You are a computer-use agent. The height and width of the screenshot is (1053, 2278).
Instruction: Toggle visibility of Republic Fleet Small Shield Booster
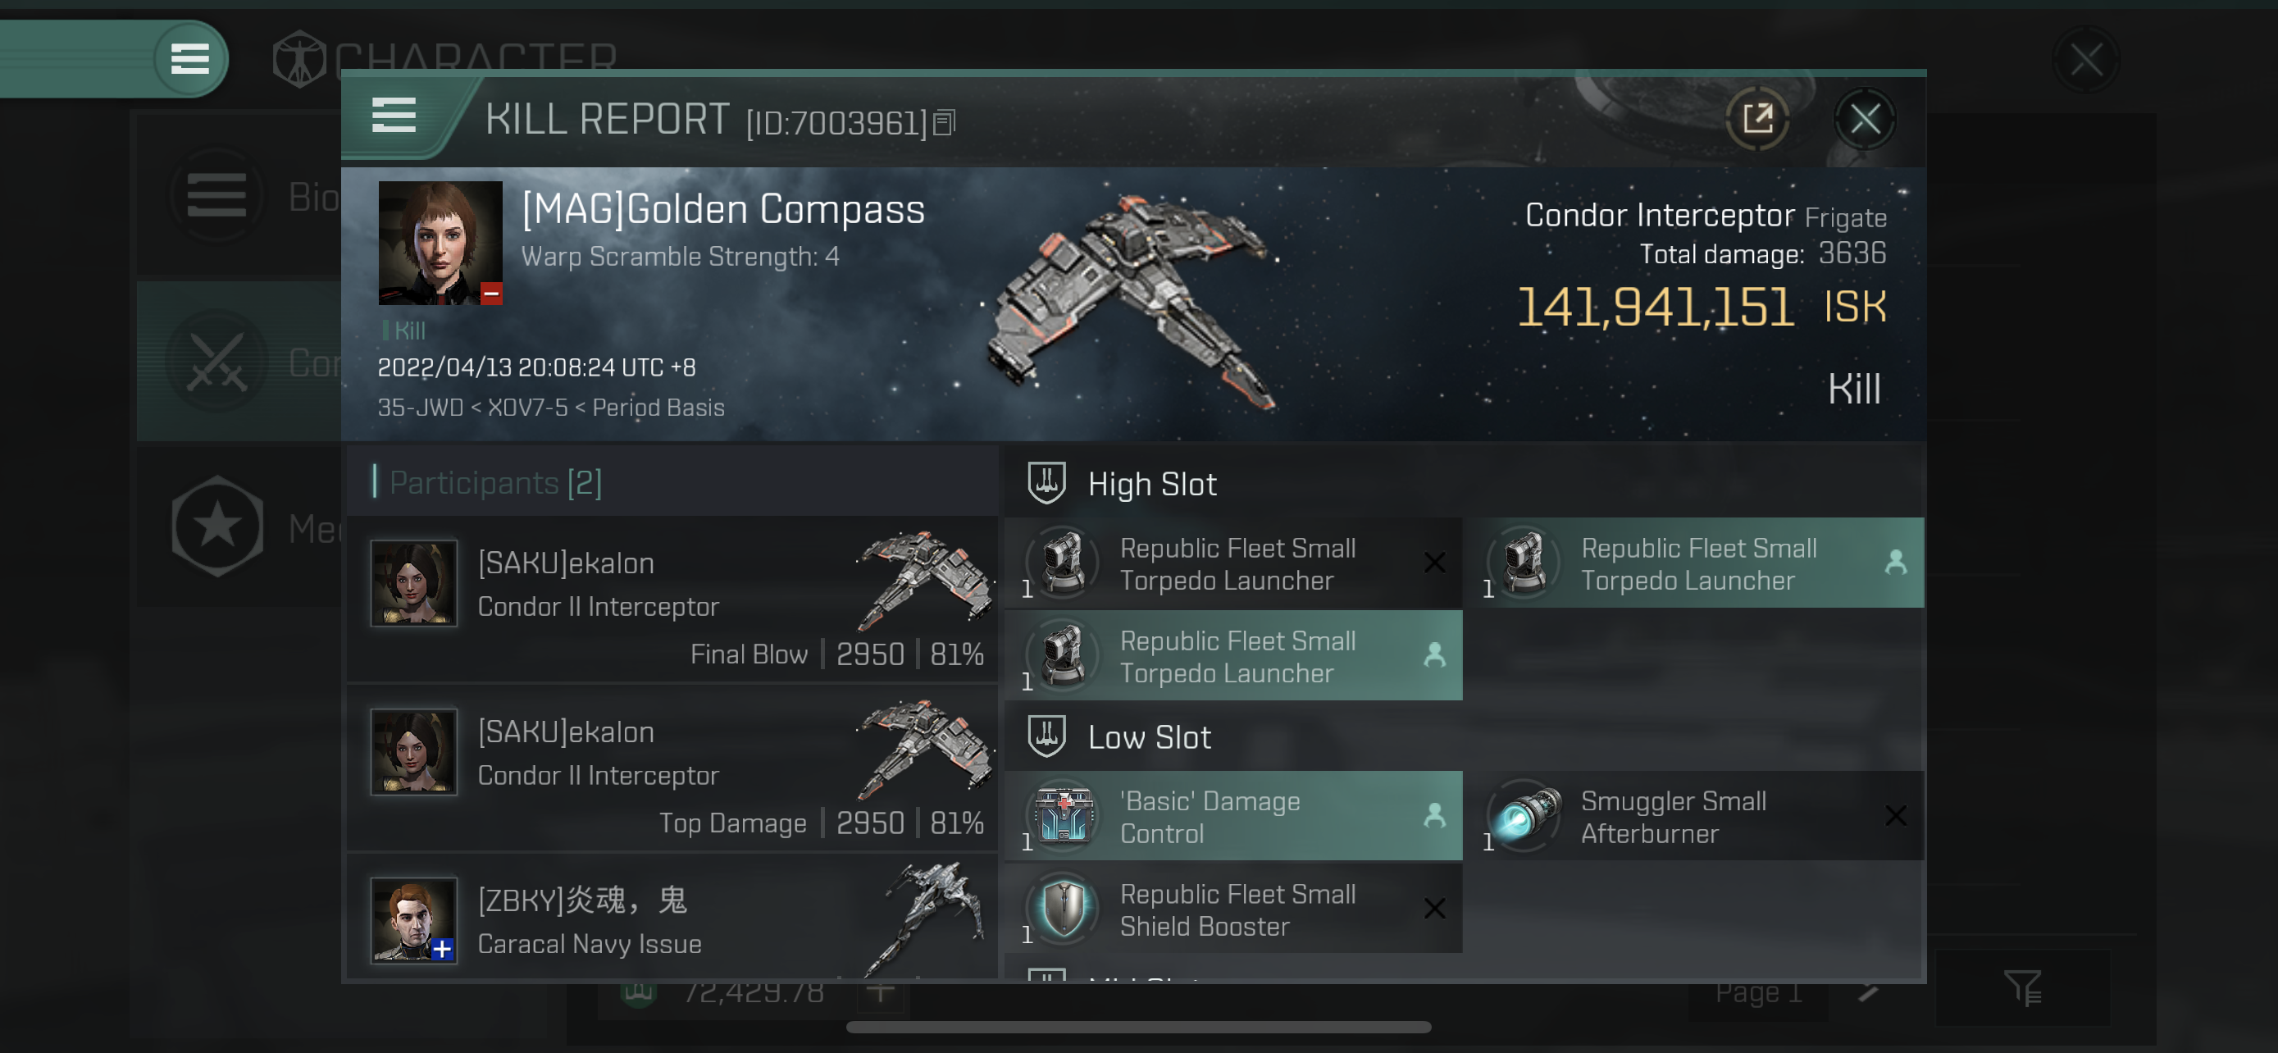(x=1435, y=908)
